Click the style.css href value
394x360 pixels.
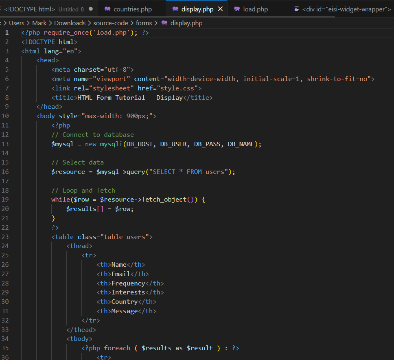coord(177,88)
